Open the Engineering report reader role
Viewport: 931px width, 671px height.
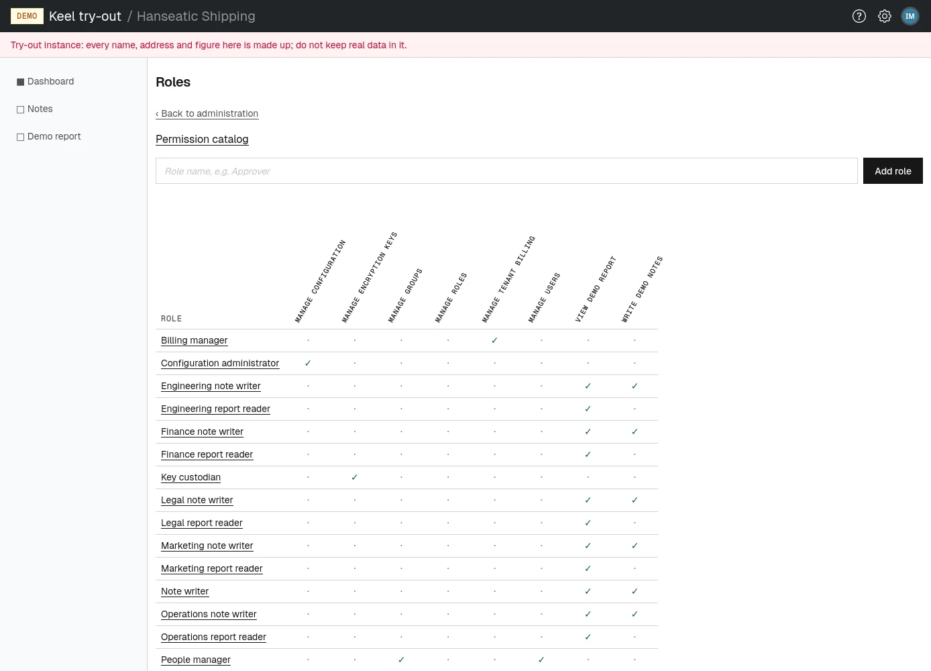coord(215,409)
